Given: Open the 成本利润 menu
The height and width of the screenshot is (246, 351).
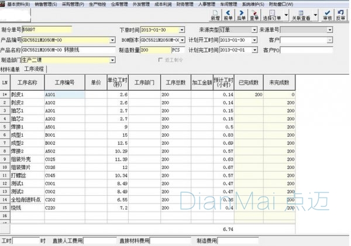Looking at the screenshot, I should point(163,4).
